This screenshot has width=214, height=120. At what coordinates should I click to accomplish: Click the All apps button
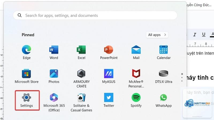point(157,35)
